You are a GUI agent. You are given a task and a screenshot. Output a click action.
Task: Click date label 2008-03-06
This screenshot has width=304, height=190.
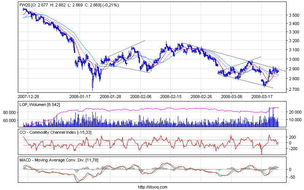[x=231, y=97]
